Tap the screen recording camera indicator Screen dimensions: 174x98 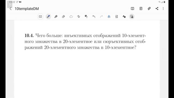[20, 2]
